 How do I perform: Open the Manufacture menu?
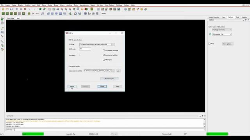84,5
